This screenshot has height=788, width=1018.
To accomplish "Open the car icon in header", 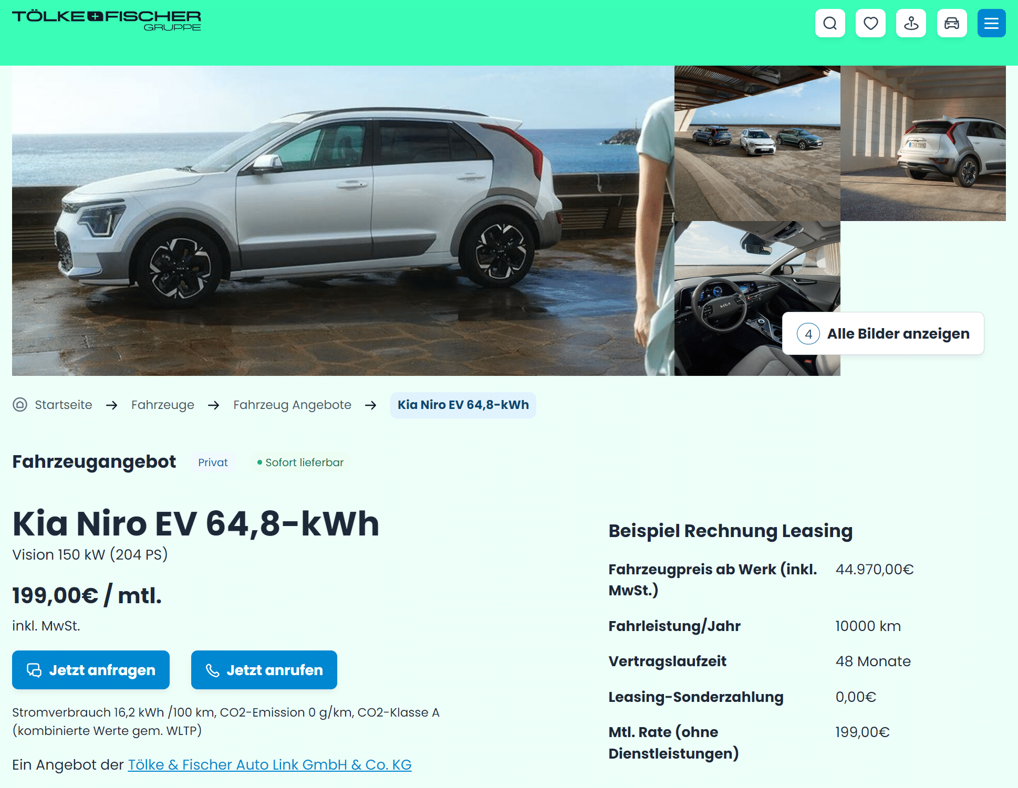I will click(952, 23).
